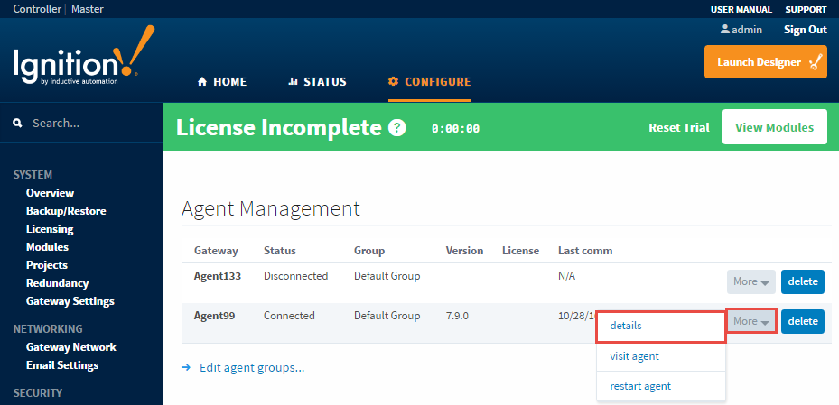This screenshot has width=839, height=405.
Task: Delete the Agent133 gateway
Action: coord(802,281)
